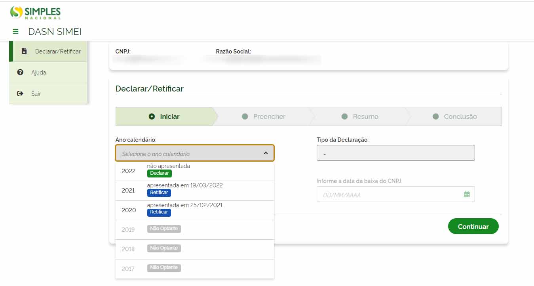
Task: Click the DD/MM/AAAA date input field
Action: coord(376,194)
